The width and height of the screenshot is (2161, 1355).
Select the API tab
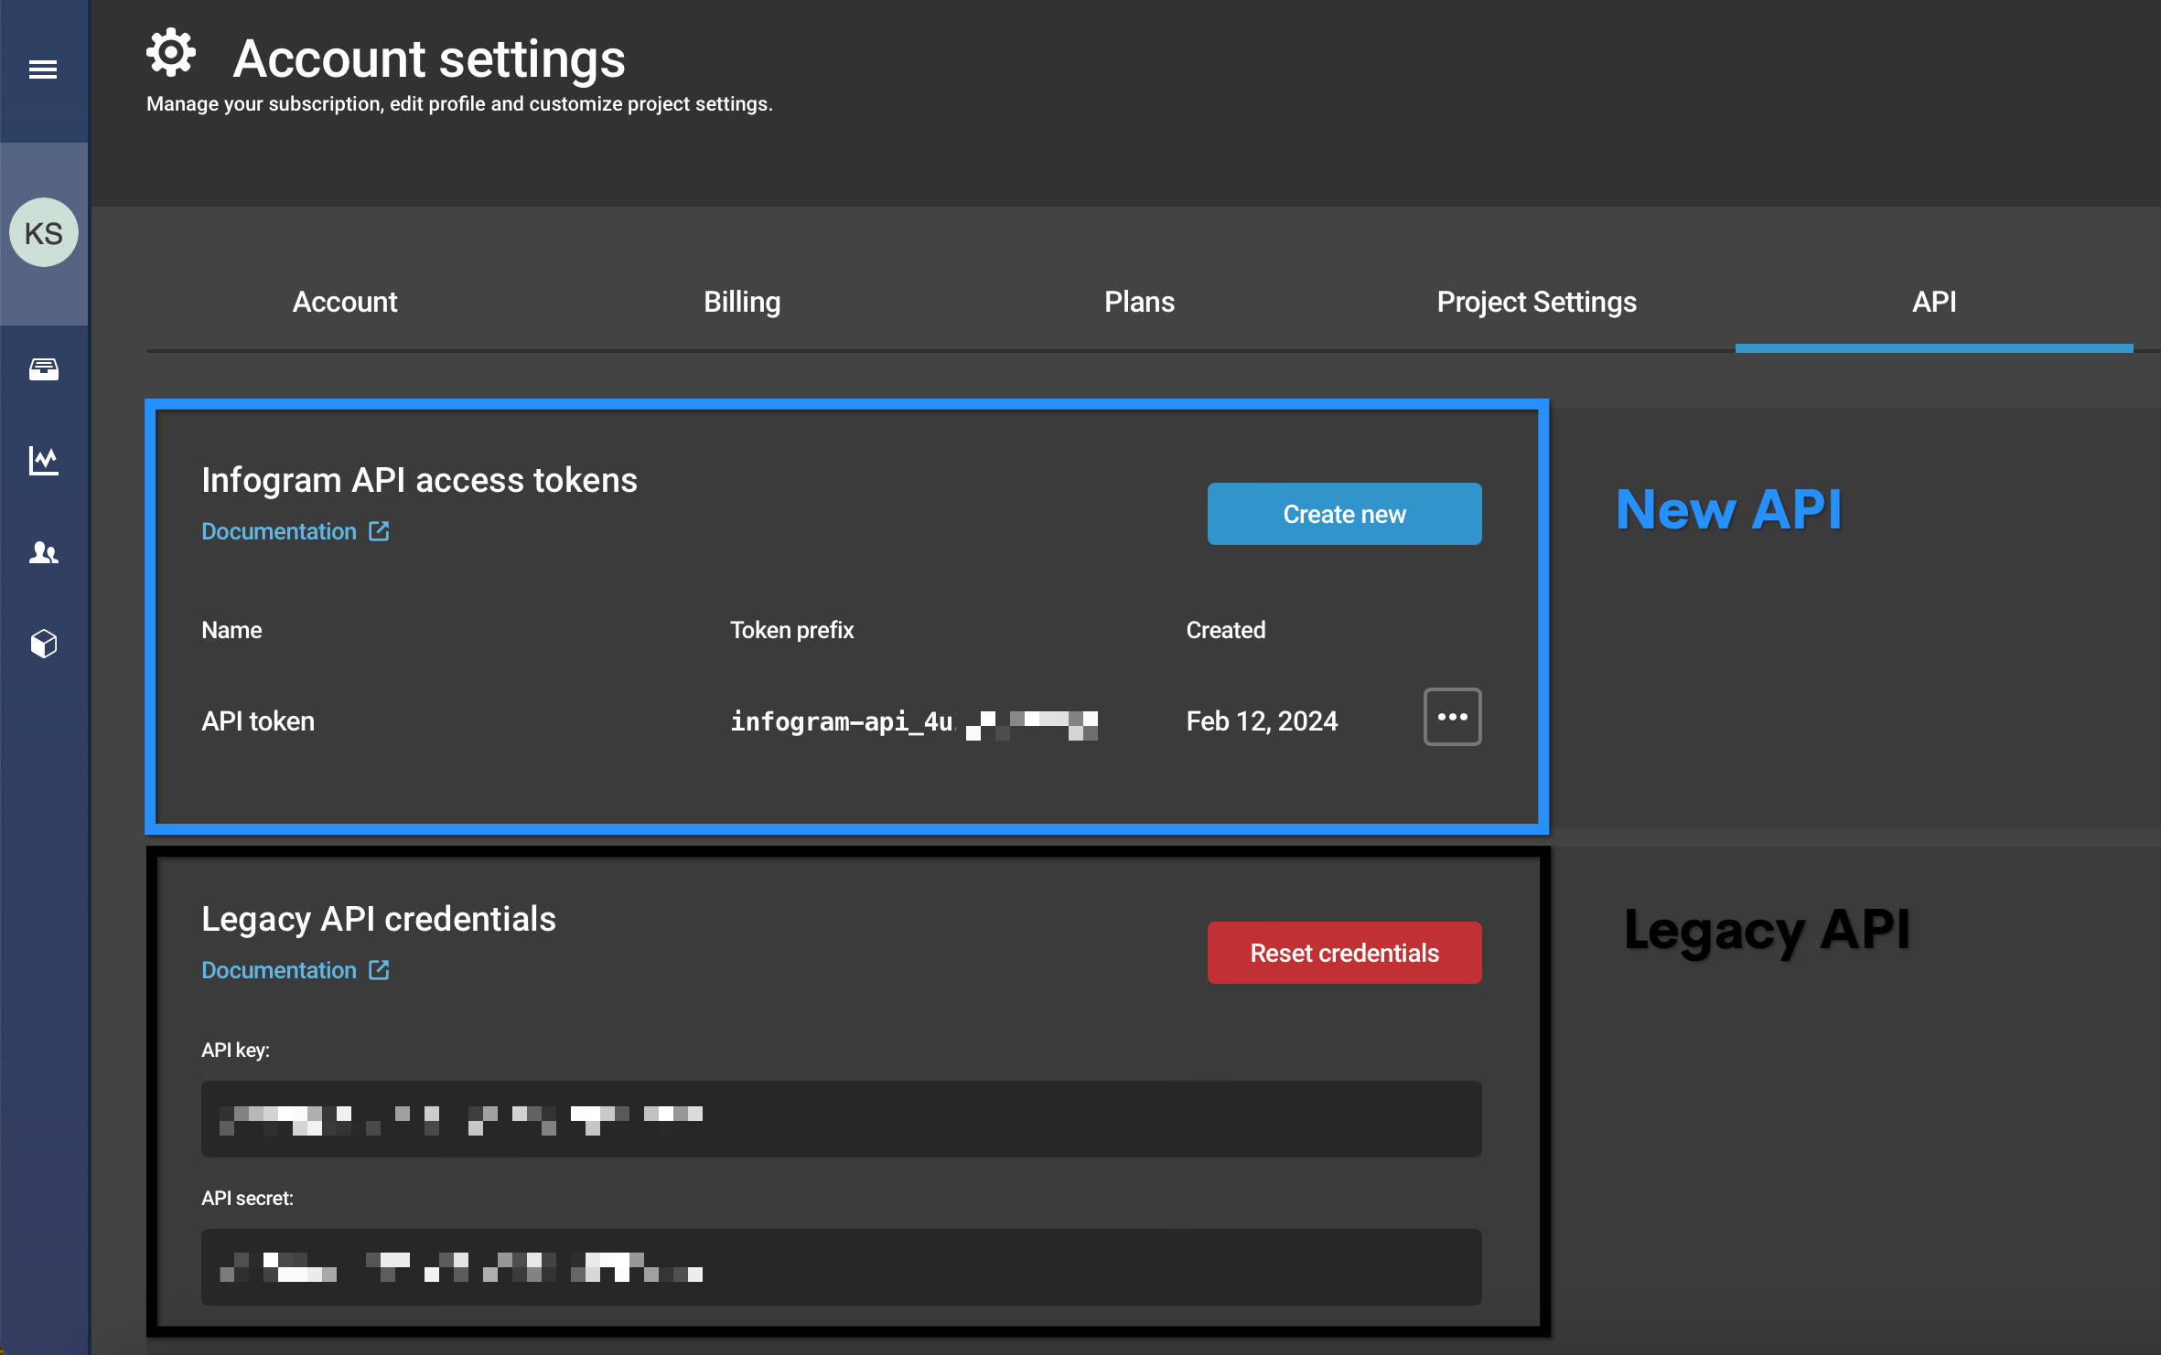1934,302
